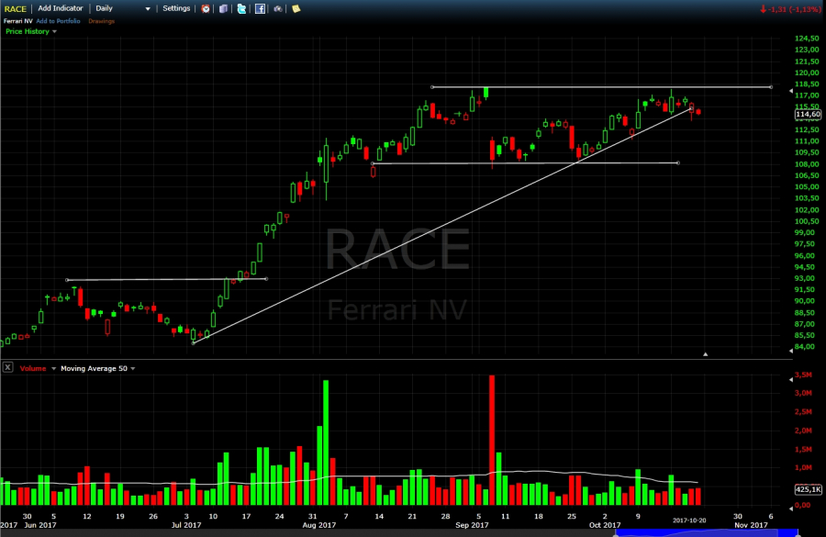
Task: Click the RACE ticker symbol
Action: click(15, 8)
